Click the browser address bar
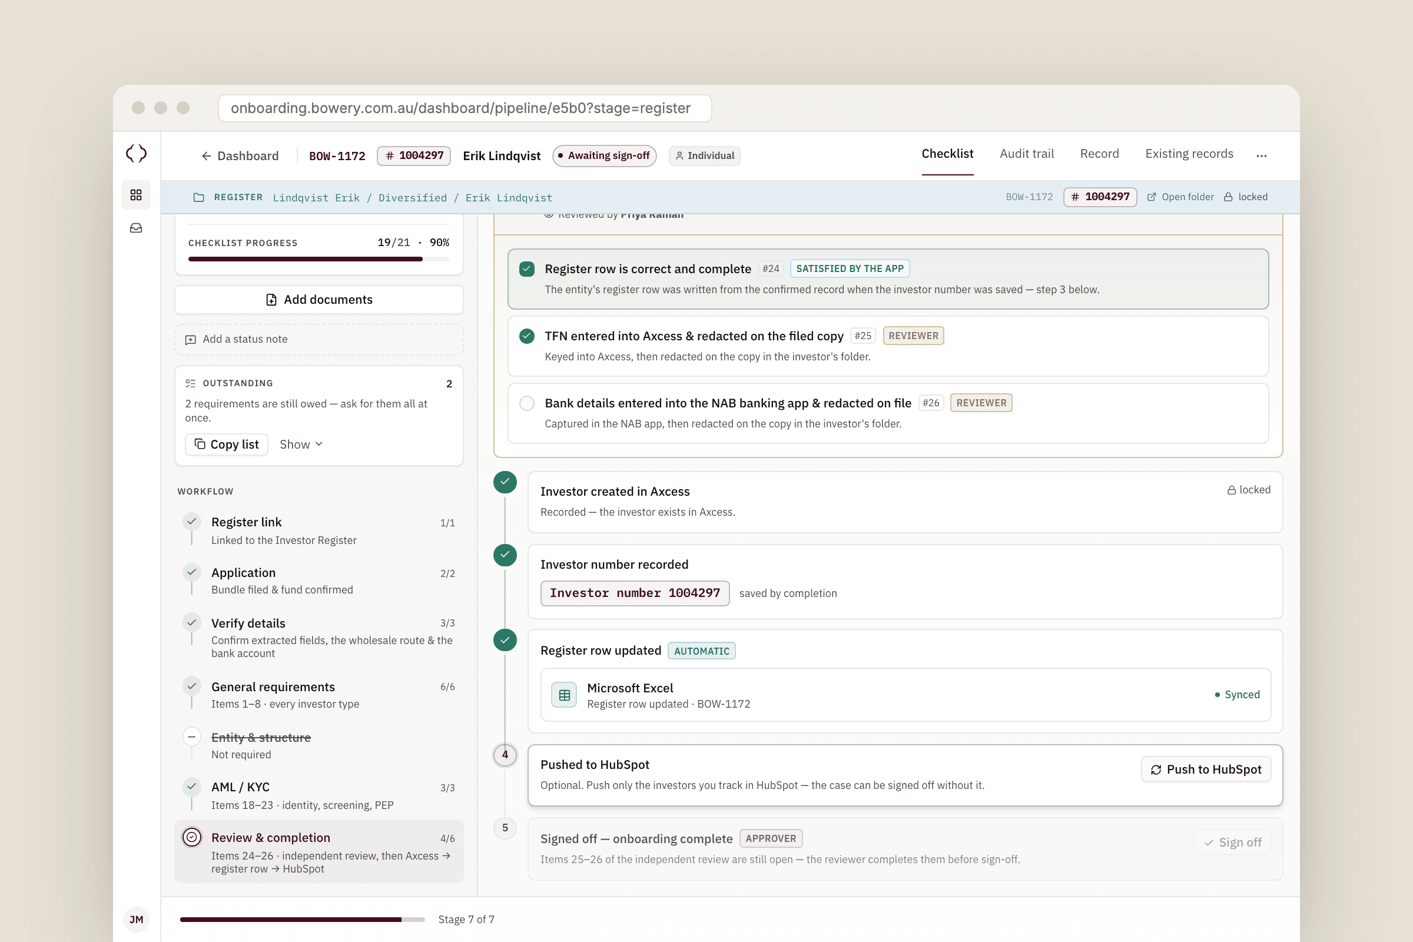The height and width of the screenshot is (942, 1413). 465,108
